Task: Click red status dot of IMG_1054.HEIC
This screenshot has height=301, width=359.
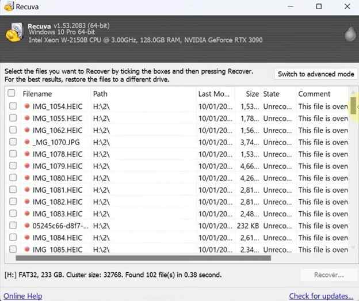Action: tap(27, 106)
